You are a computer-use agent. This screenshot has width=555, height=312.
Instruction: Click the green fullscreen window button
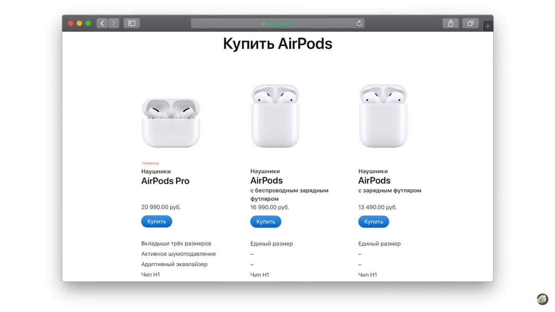88,23
